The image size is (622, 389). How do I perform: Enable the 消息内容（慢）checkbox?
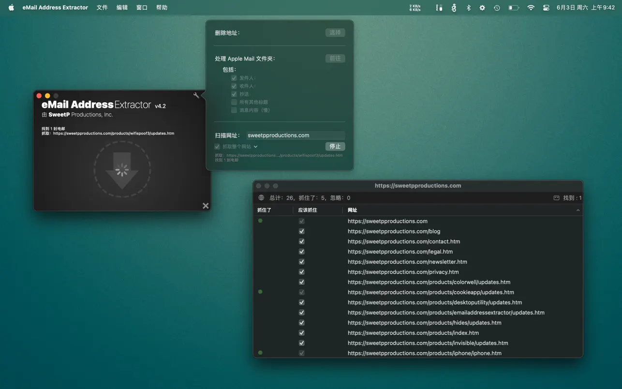234,110
